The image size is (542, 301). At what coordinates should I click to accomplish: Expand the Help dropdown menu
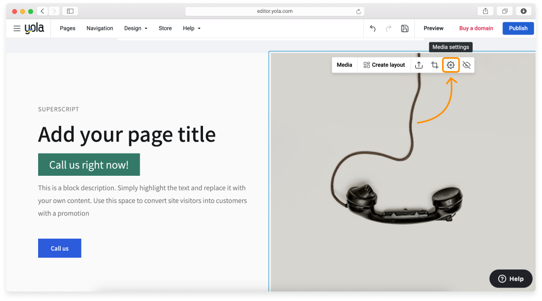(192, 28)
